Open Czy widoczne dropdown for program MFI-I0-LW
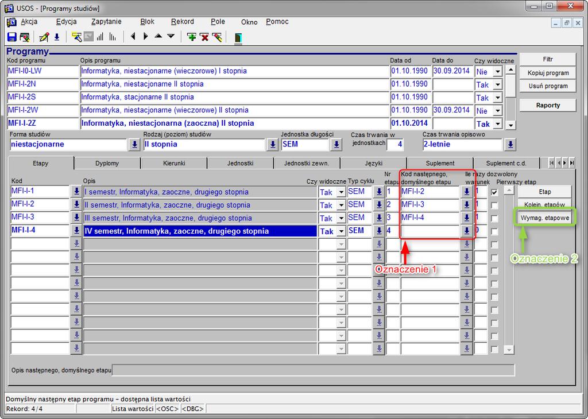588x419 pixels. click(498, 72)
